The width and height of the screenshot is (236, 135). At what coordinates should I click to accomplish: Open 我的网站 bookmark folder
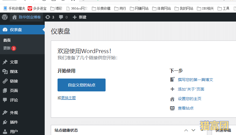(x=184, y=8)
